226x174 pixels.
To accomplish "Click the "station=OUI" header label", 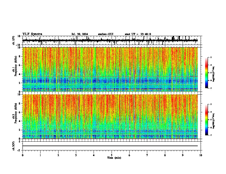I will pos(106,34).
